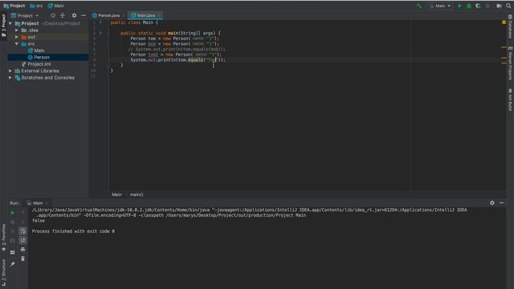Click the Main breadcrumb in navigation bar

click(56, 6)
